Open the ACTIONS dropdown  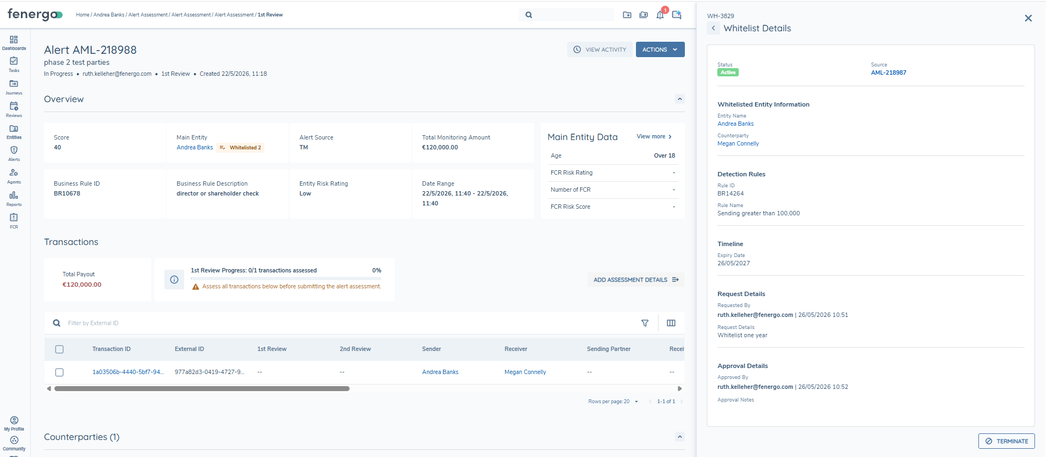(660, 49)
